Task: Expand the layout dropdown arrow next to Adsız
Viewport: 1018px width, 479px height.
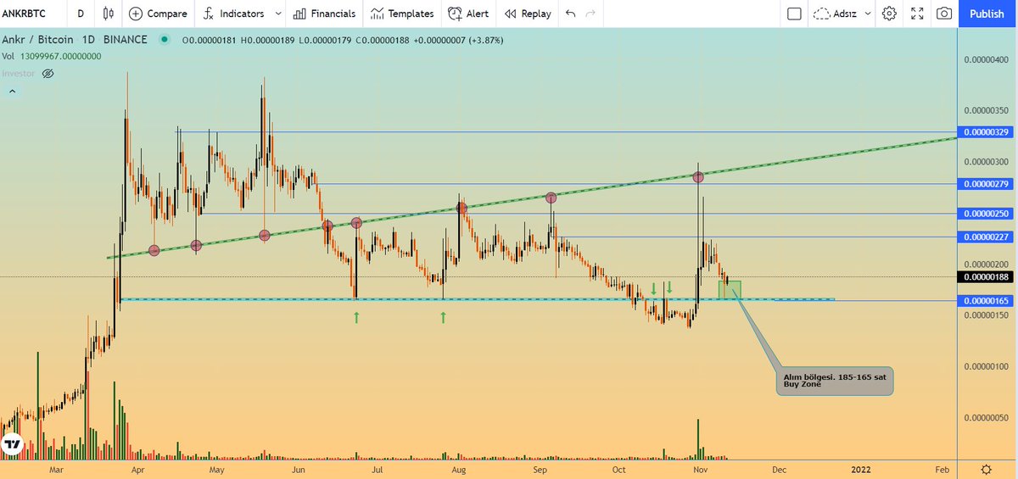Action: 866,14
